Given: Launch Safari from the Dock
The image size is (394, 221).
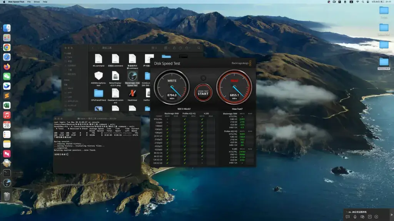Looking at the screenshot, I should point(7,57).
